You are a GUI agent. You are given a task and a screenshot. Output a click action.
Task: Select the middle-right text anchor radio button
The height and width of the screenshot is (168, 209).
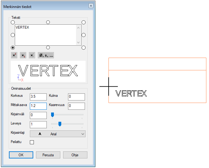click(x=83, y=35)
